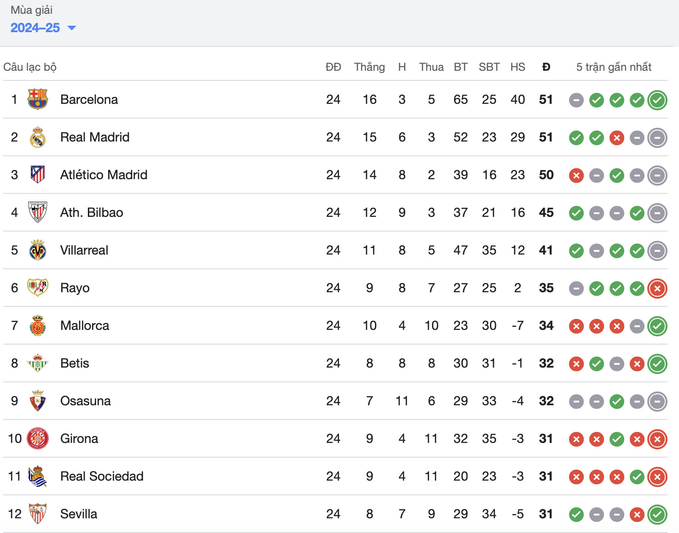Click the Câu lạc bộ column header

[30, 67]
